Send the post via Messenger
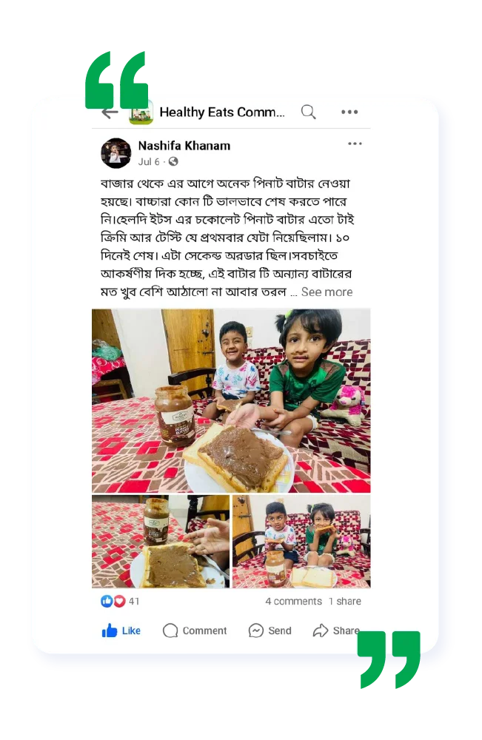Screen dimensions: 482x740 [270, 630]
